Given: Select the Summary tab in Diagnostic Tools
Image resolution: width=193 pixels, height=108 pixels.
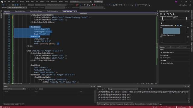Looking at the screenshot, I should pyautogui.click(x=163, y=47).
